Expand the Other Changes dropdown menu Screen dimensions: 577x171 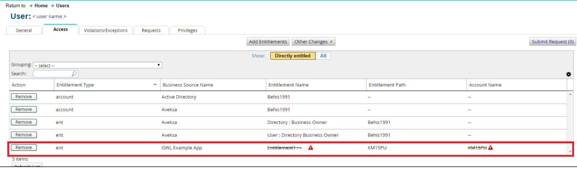click(x=313, y=42)
